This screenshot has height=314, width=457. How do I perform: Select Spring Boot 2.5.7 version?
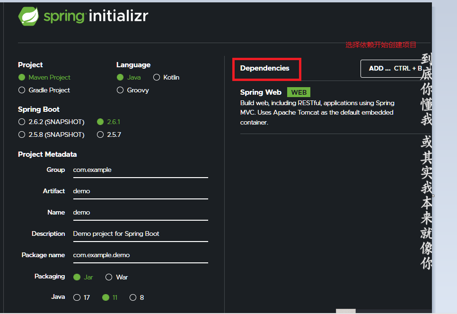[100, 135]
